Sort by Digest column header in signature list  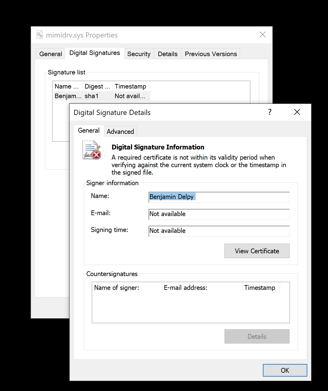(97, 86)
